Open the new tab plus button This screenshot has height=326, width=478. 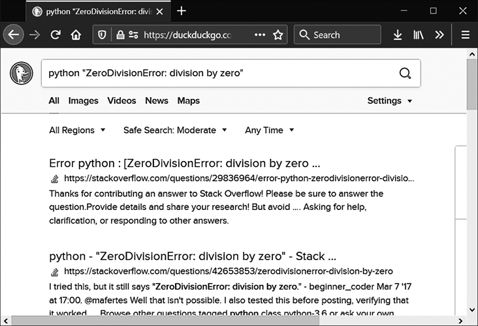pyautogui.click(x=182, y=11)
